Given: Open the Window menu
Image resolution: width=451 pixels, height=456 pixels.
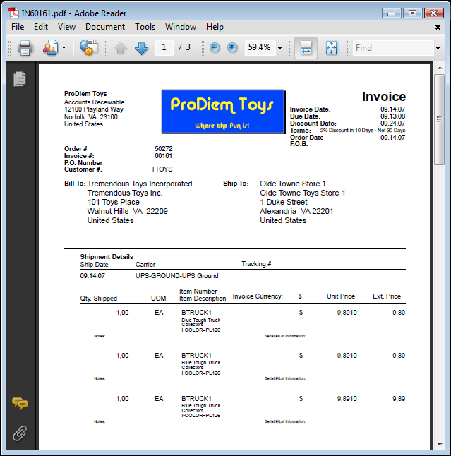Looking at the screenshot, I should (x=181, y=27).
